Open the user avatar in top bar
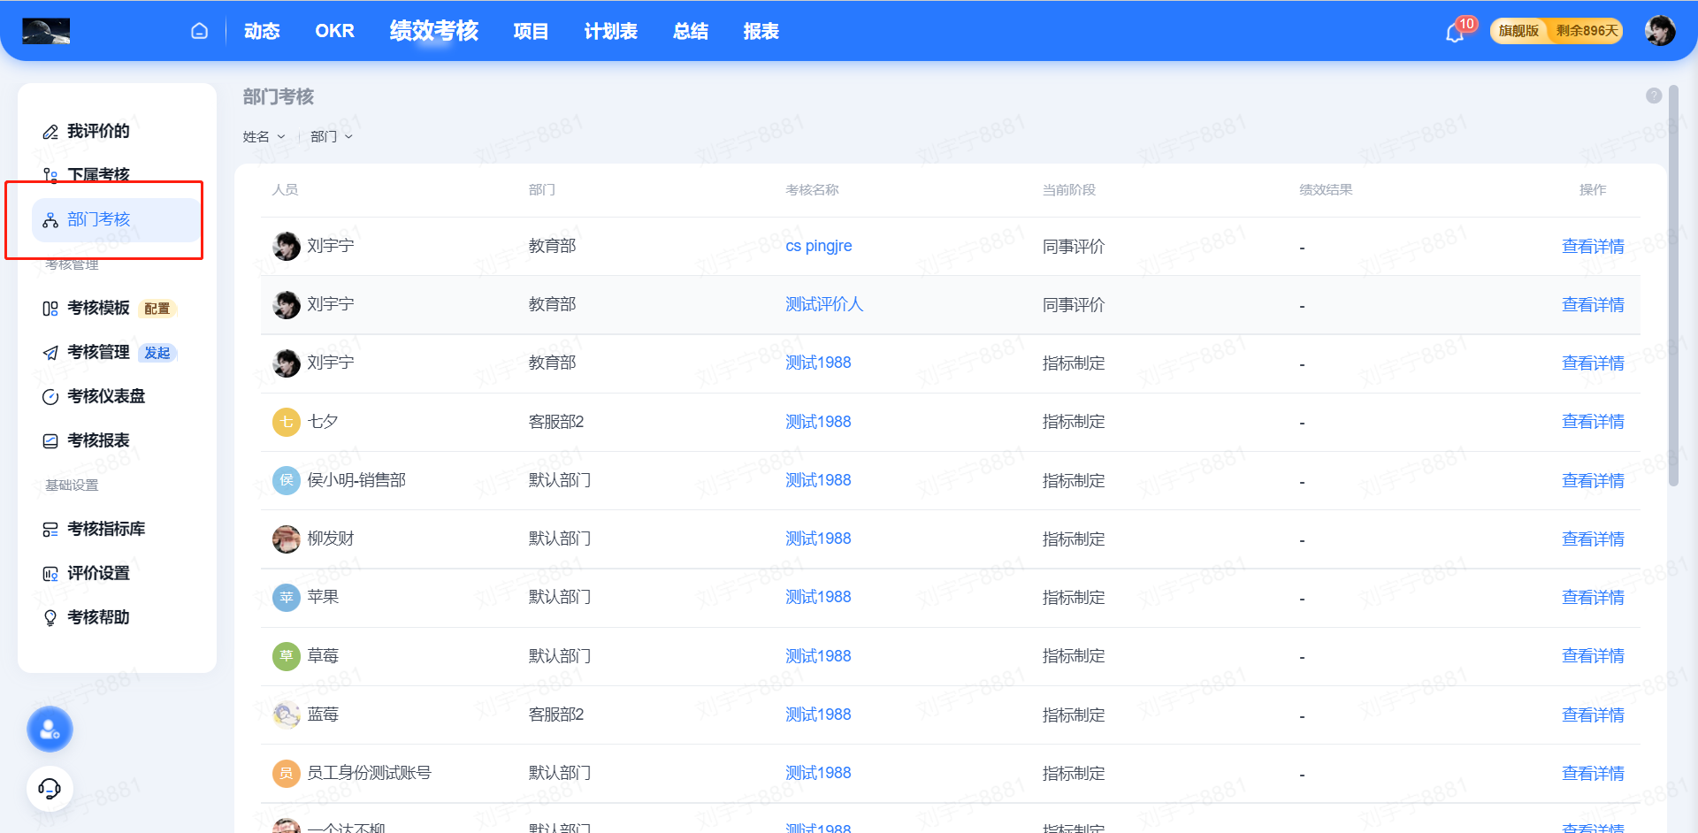The height and width of the screenshot is (833, 1698). (1660, 31)
